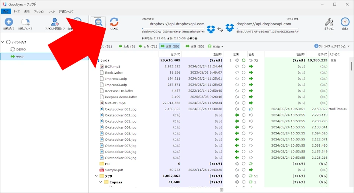Select do-nothing circle for Book1.xlsx

point(244,73)
